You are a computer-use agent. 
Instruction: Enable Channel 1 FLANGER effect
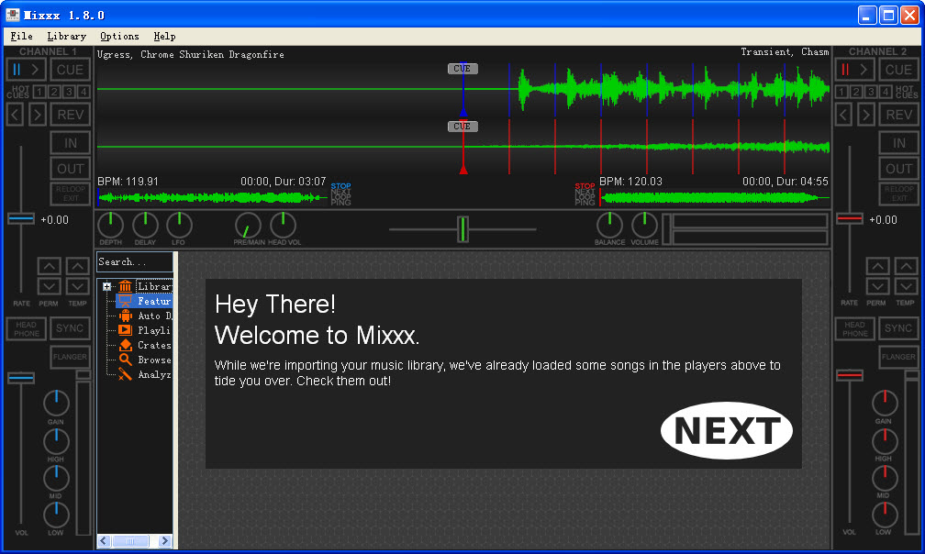pyautogui.click(x=70, y=357)
